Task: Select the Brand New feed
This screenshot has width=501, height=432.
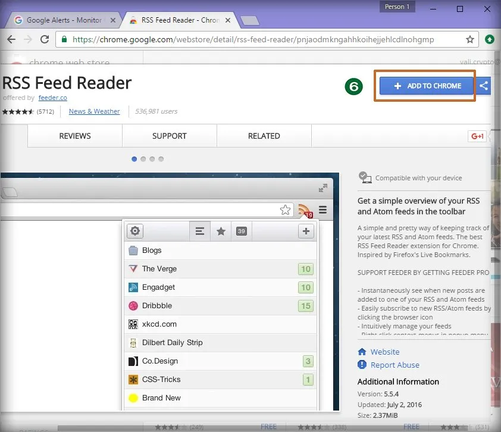Action: (221, 398)
